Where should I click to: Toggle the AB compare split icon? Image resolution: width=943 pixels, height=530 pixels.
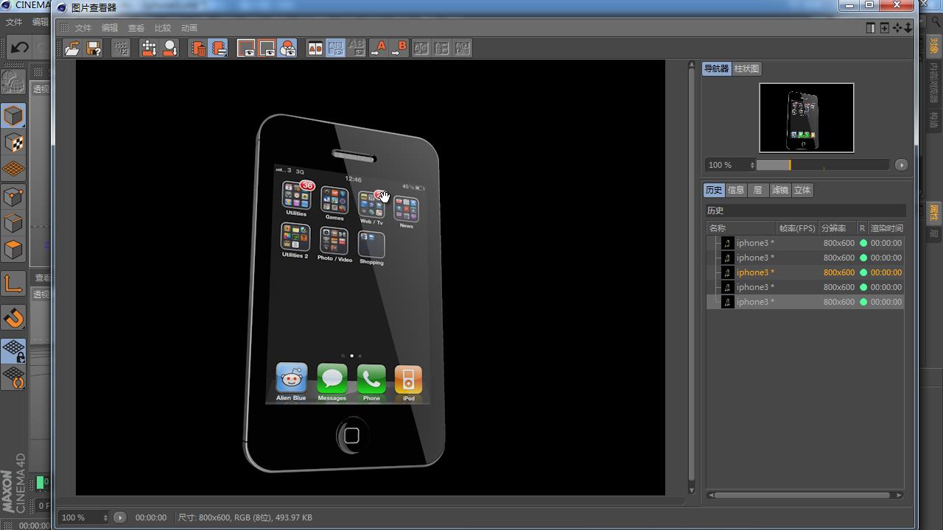[315, 49]
